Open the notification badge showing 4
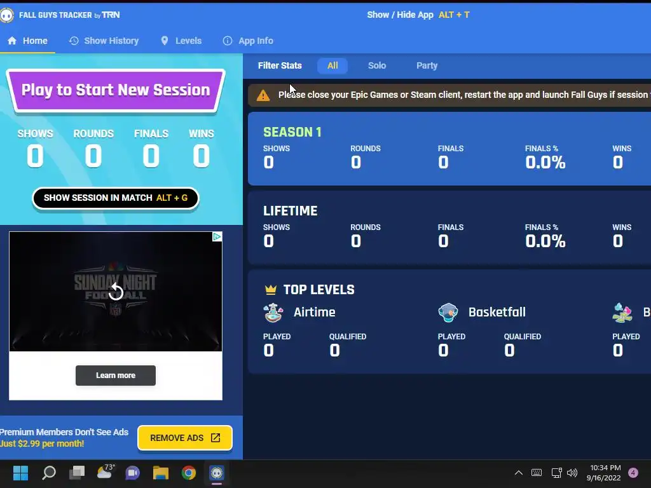The width and height of the screenshot is (651, 488). click(633, 473)
